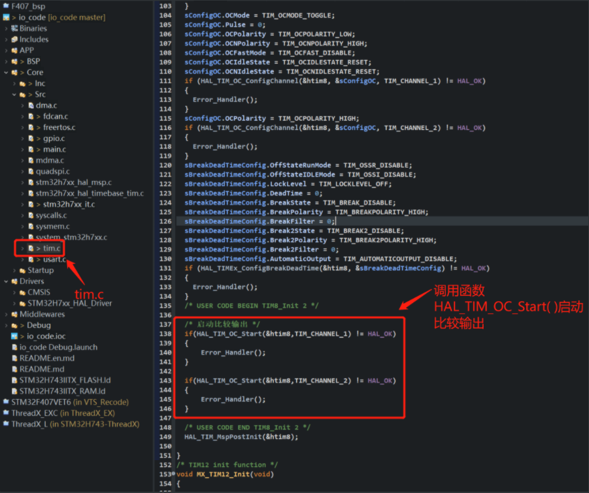Collapse the Src folder arrow
This screenshot has height=493, width=589.
14,95
